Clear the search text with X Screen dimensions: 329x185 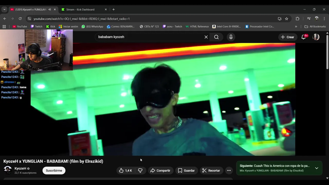pyautogui.click(x=206, y=37)
